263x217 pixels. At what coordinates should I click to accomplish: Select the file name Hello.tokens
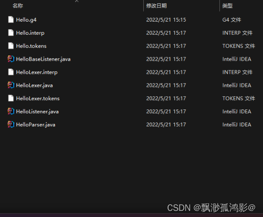tap(31, 46)
